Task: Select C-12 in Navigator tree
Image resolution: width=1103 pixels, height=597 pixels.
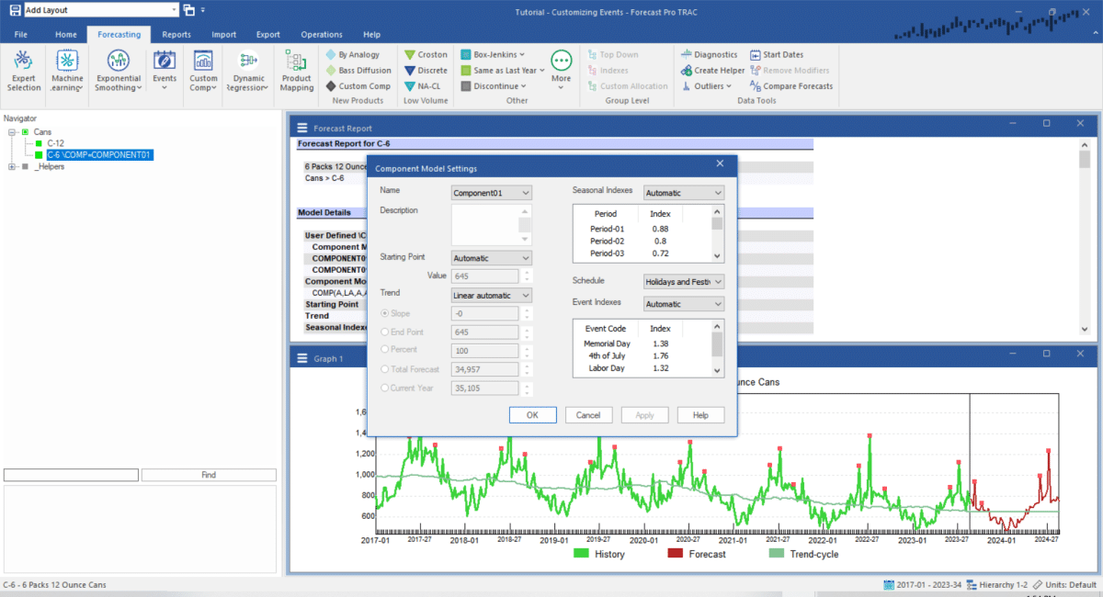Action: (55, 143)
